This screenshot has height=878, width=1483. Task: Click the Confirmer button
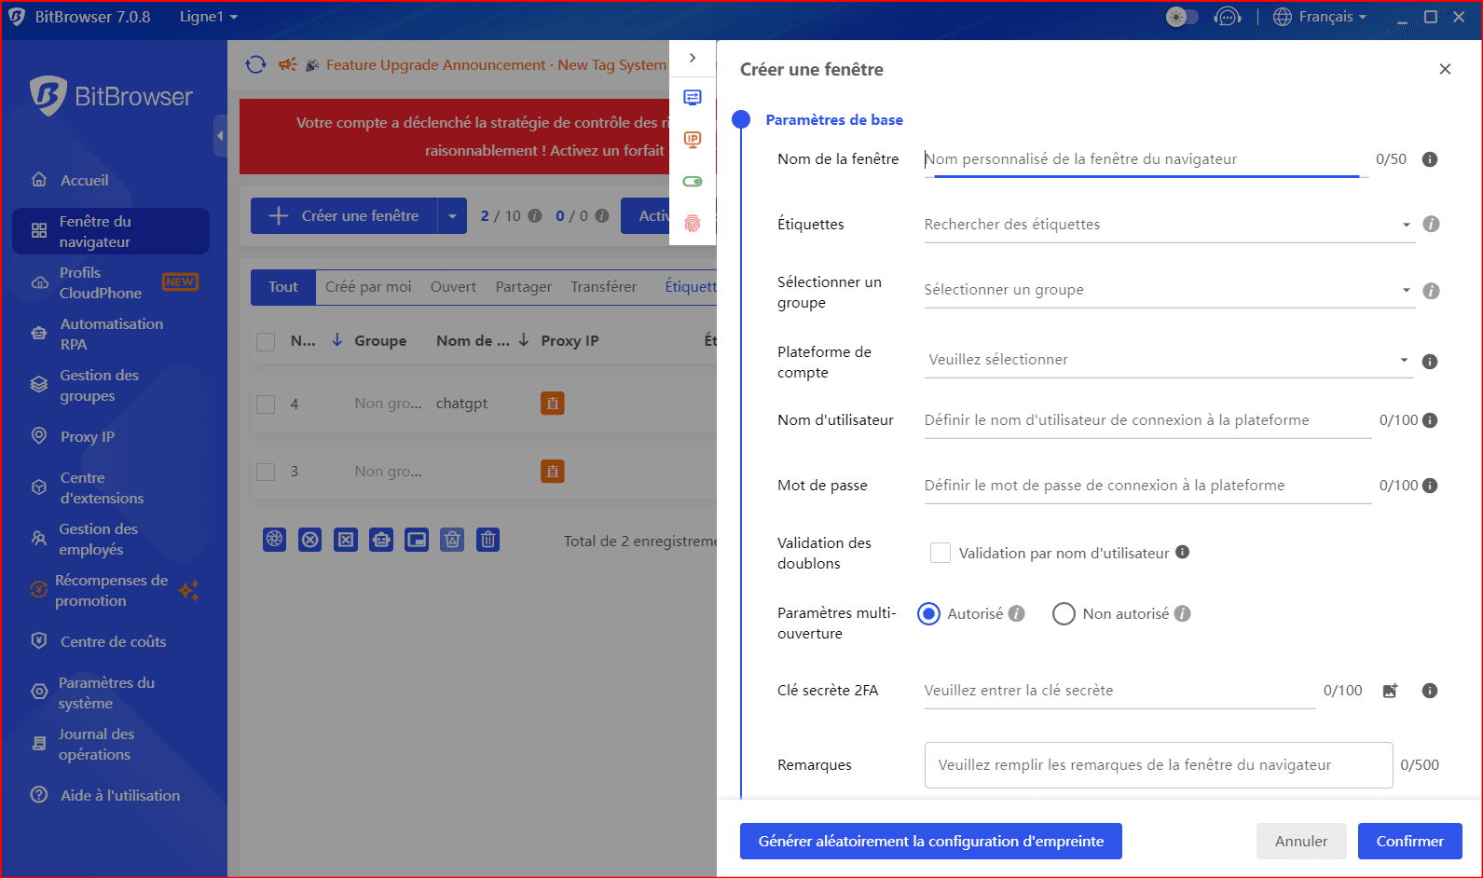tap(1409, 841)
